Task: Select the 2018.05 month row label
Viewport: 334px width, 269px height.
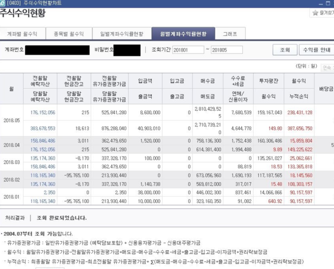Action: pyautogui.click(x=12, y=120)
